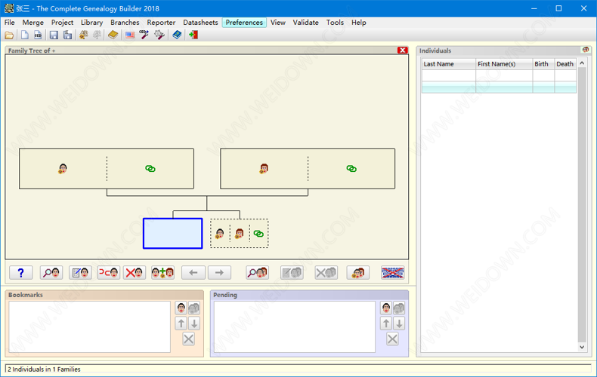Click the blue question mark help button

(x=21, y=272)
